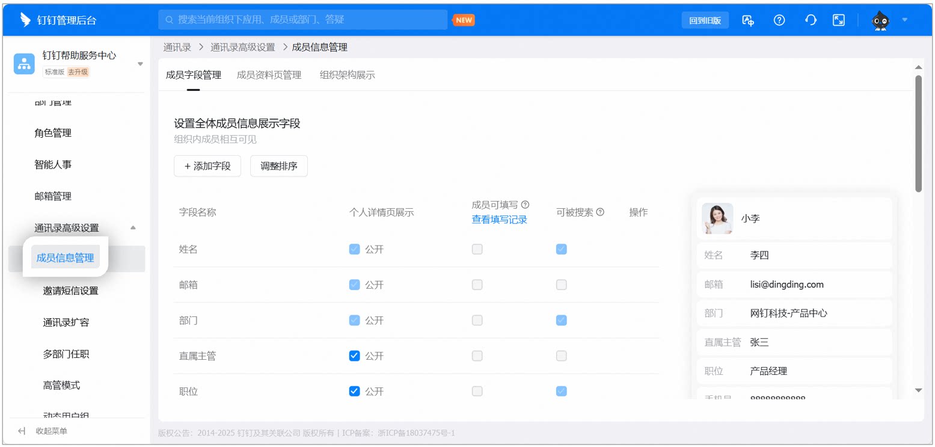The image size is (935, 447).
Task: Open the help question mark icon
Action: (x=779, y=20)
